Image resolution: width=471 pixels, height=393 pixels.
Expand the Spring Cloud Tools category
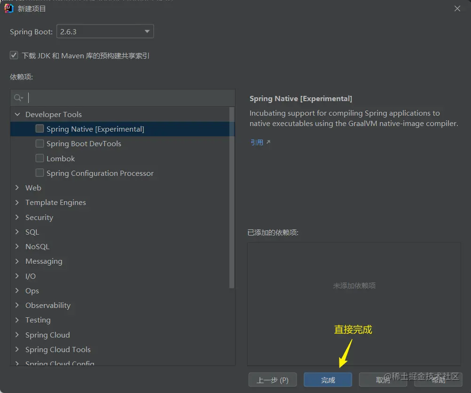pos(17,349)
